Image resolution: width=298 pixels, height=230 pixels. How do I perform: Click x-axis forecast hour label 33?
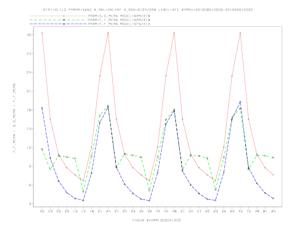133,211
